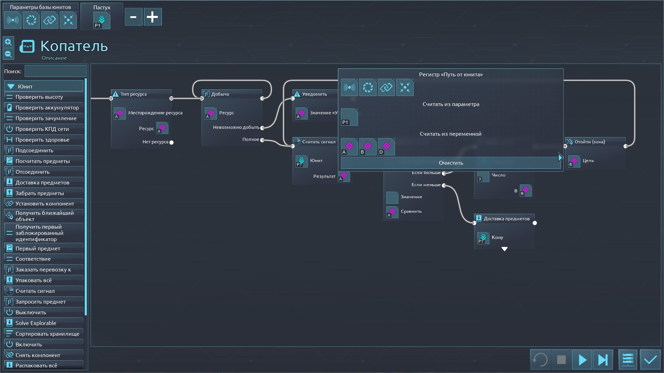Image resolution: width=664 pixels, height=373 pixels.
Task: Click the step forward button
Action: click(x=603, y=360)
